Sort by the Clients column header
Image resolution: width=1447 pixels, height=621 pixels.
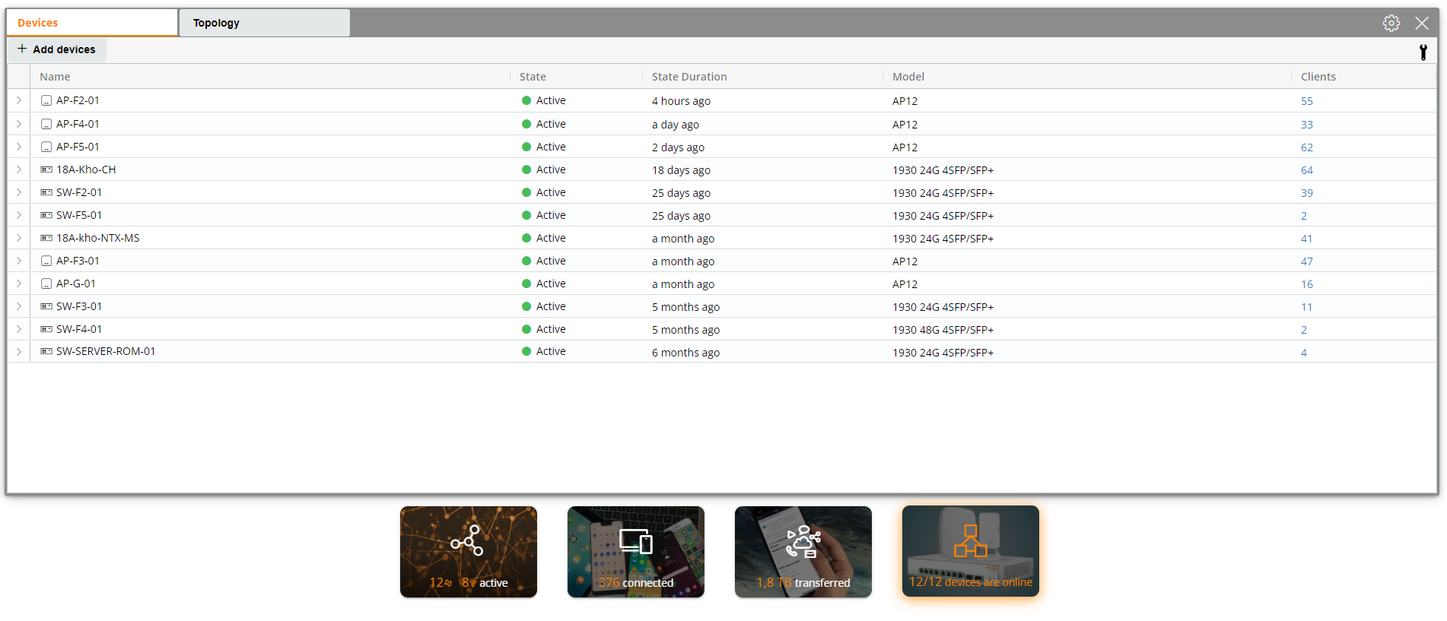click(1318, 77)
